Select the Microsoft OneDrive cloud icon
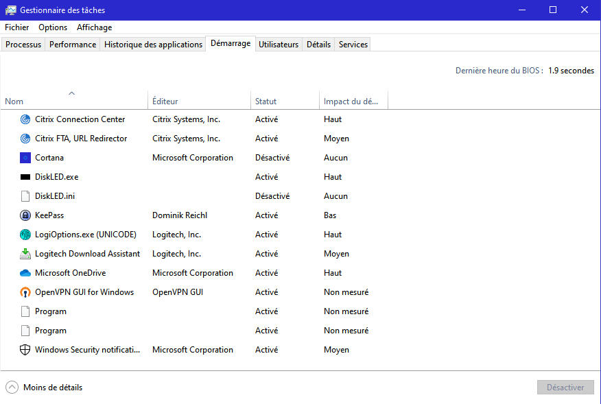This screenshot has height=404, width=601. [x=25, y=273]
